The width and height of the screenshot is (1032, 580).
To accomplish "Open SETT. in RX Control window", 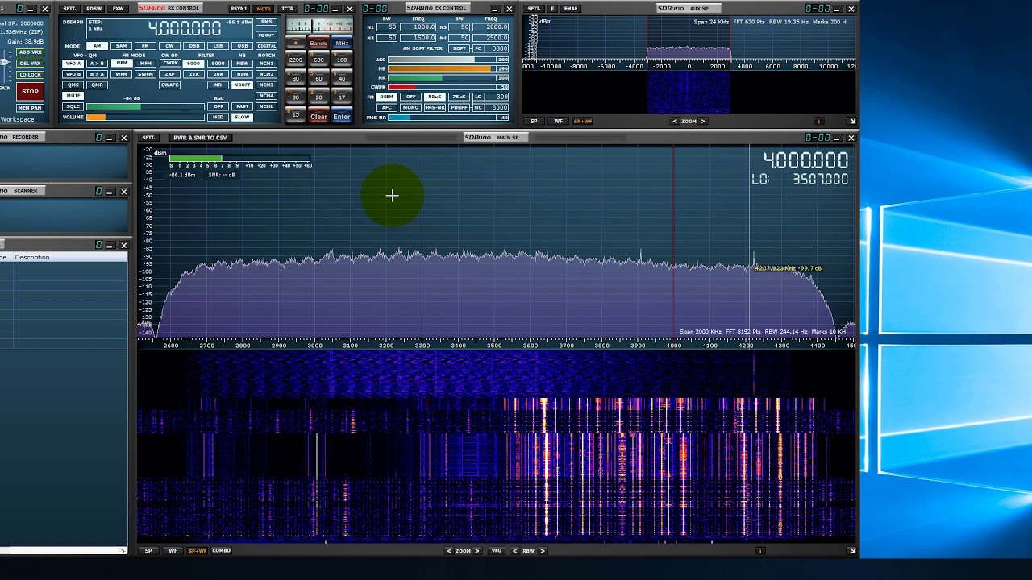I will (69, 9).
